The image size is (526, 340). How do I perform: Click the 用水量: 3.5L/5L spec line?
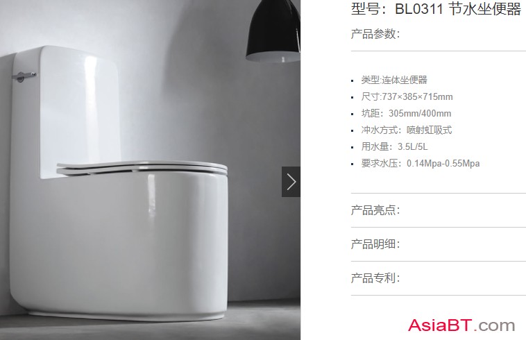pyautogui.click(x=394, y=146)
